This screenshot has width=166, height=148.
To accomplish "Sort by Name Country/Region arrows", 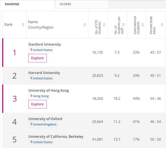I will point(85,25).
